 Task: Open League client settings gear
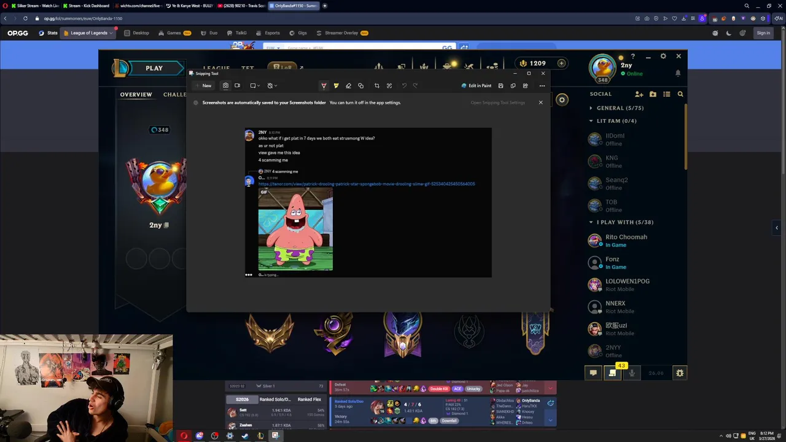pos(663,56)
